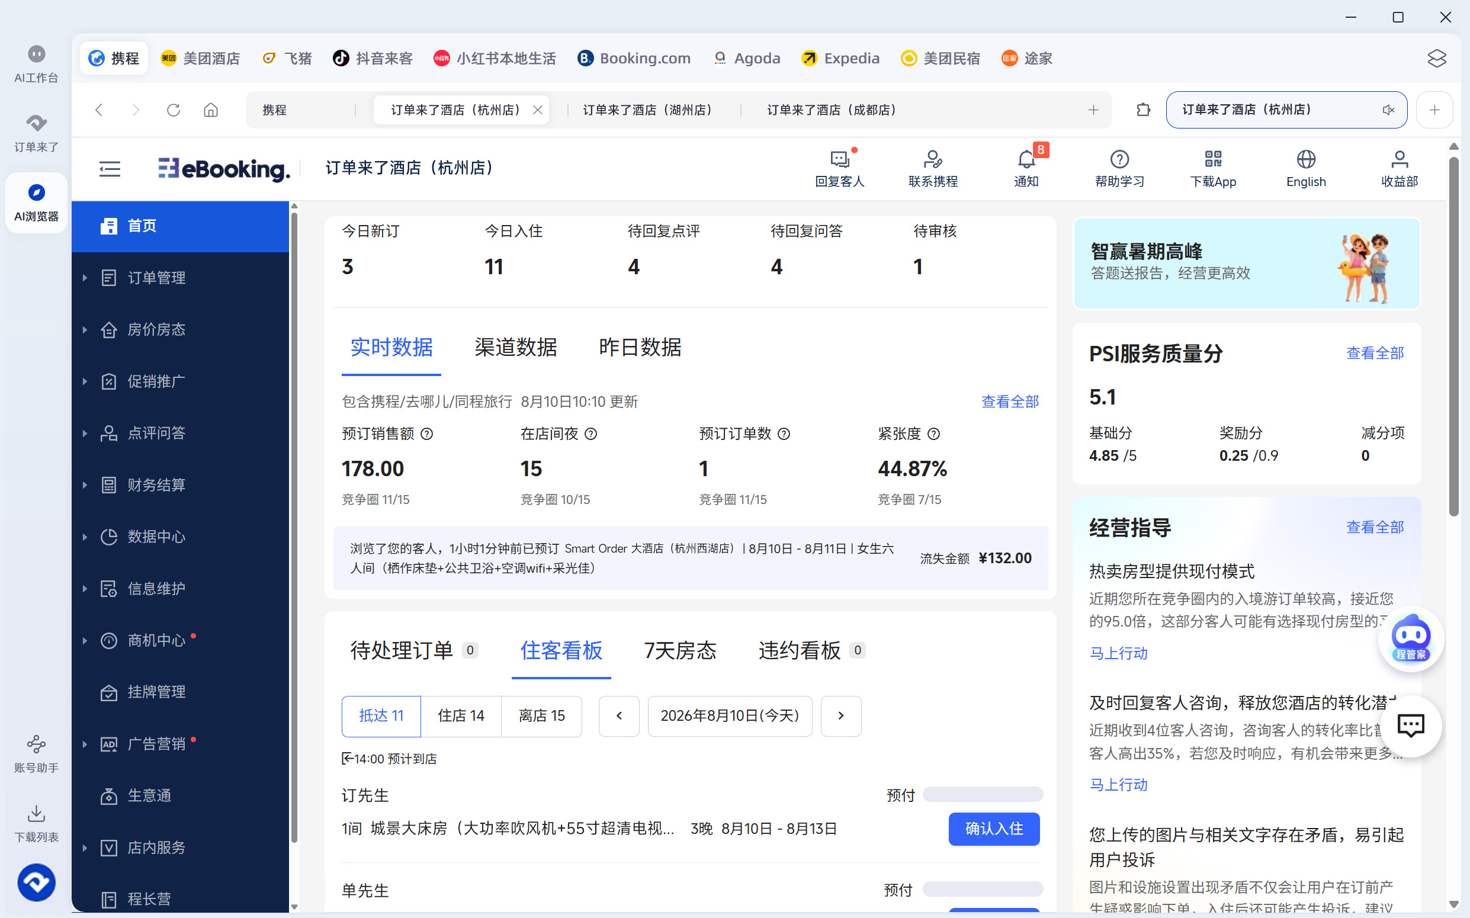Select the 住店 14 filter
The width and height of the screenshot is (1470, 918).
(x=461, y=716)
